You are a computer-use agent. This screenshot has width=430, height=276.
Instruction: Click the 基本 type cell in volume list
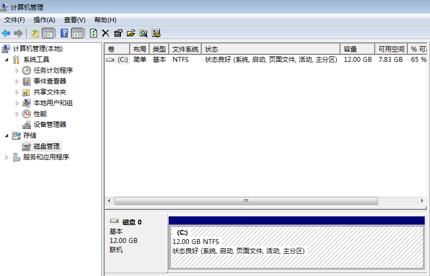click(159, 60)
